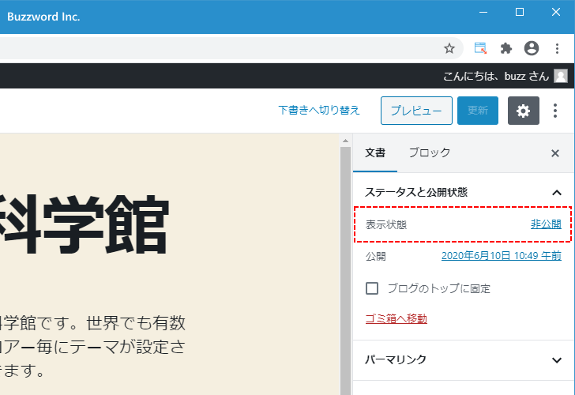Click the 科学館 post title heading
Viewport: 575px width, 395px height.
point(85,225)
